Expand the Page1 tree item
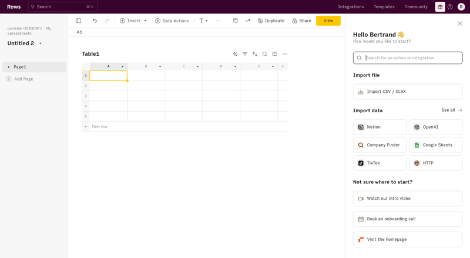Viewport: 470px width, 258px height. pyautogui.click(x=8, y=67)
